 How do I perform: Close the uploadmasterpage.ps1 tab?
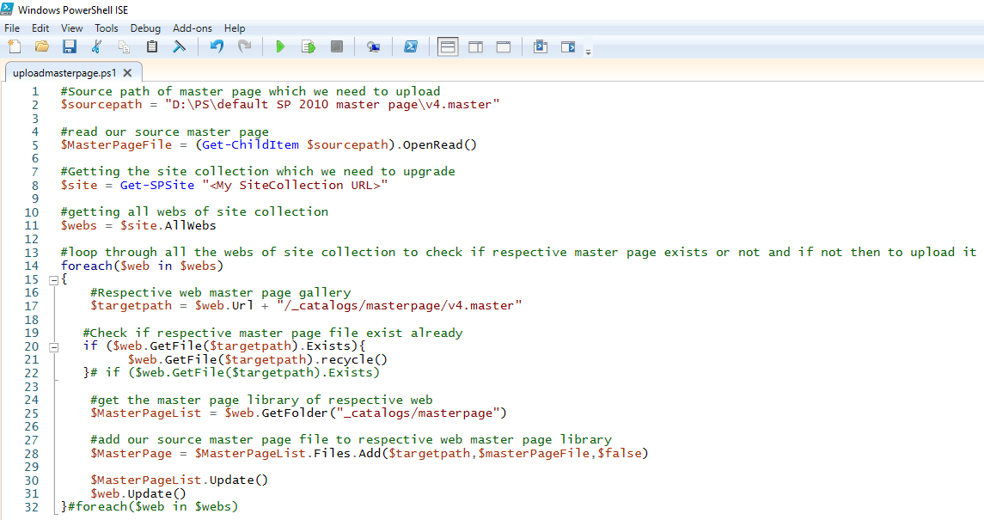pyautogui.click(x=127, y=73)
